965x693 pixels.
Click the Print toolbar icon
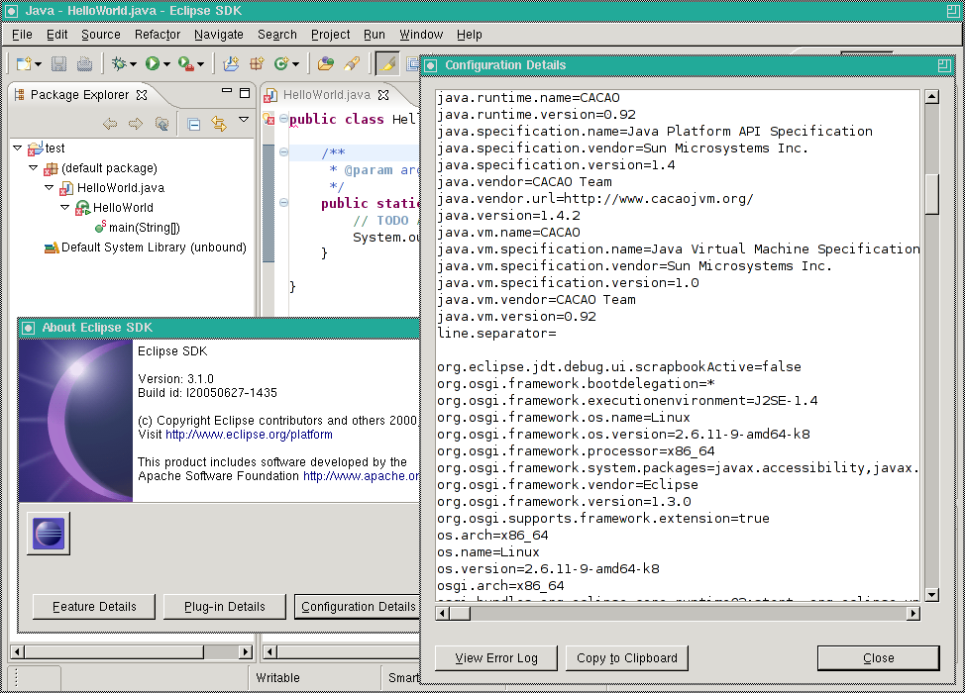[x=84, y=63]
